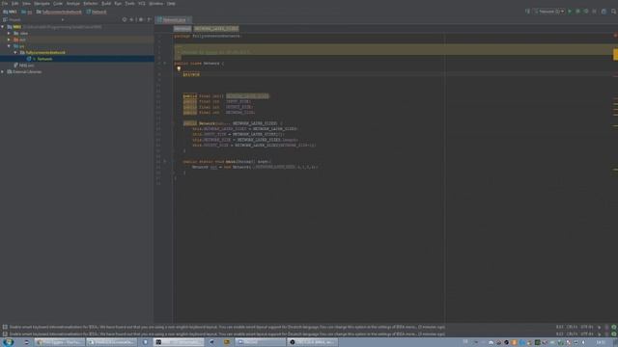Screen dimensions: 618x347
Task: Click run gutter icon beside main method
Action: (165, 162)
